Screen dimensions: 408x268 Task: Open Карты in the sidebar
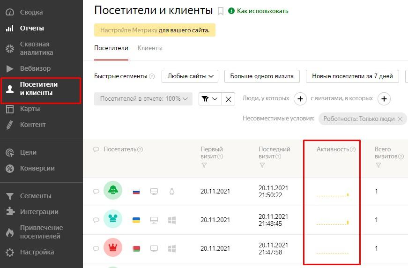pyautogui.click(x=23, y=109)
